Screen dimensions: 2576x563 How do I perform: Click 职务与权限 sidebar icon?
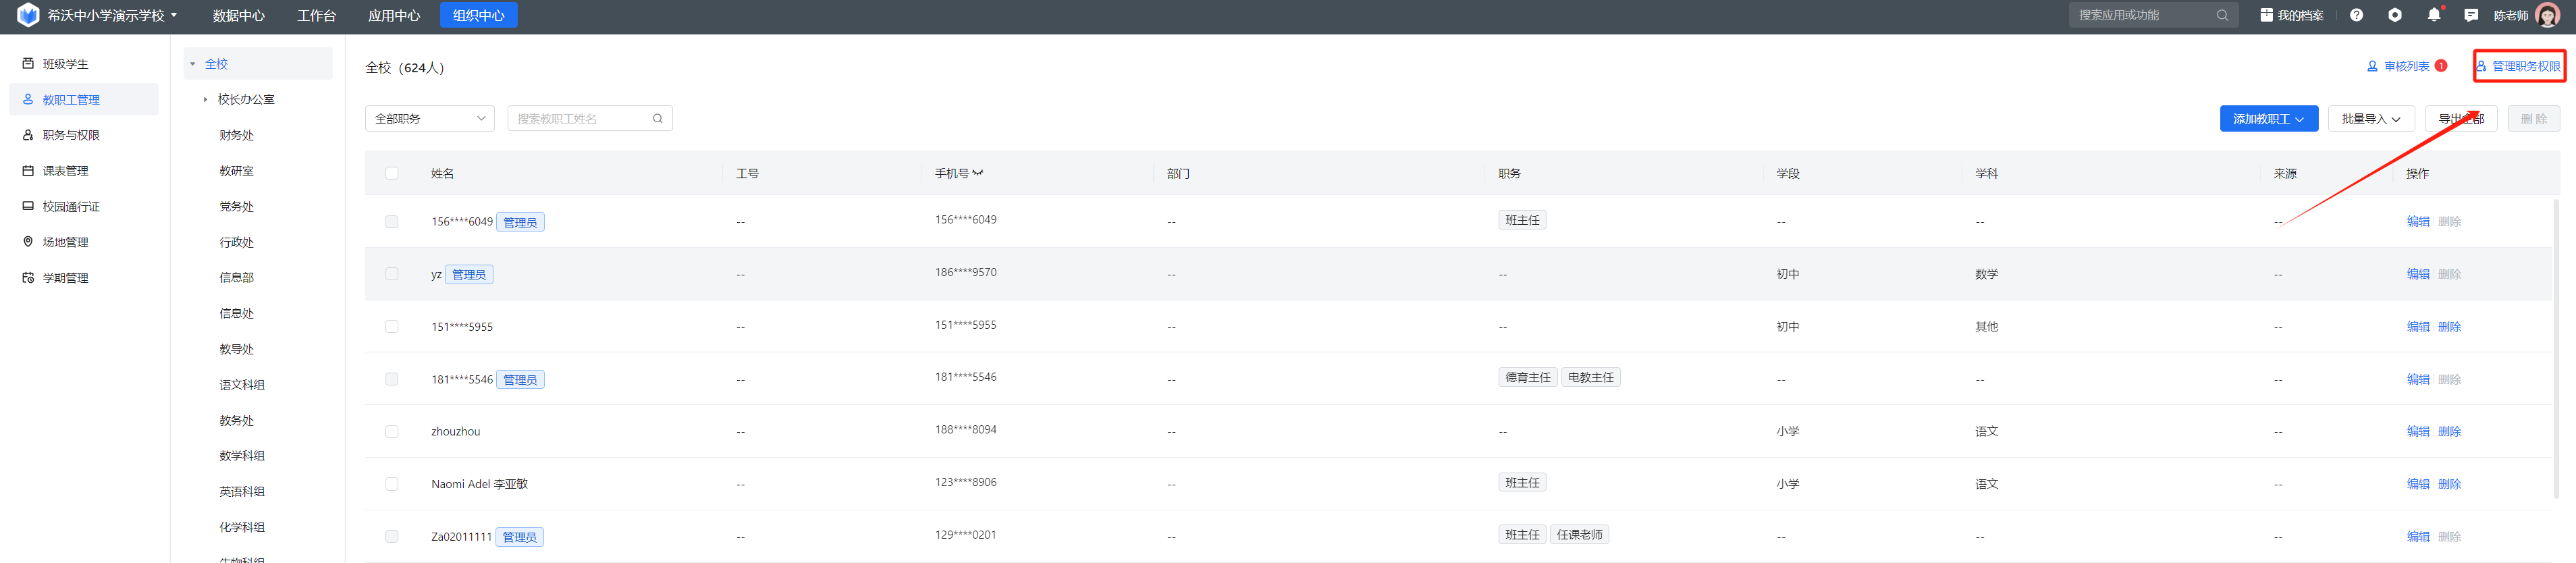click(x=28, y=135)
